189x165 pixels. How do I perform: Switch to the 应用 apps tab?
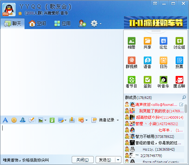[62, 24]
